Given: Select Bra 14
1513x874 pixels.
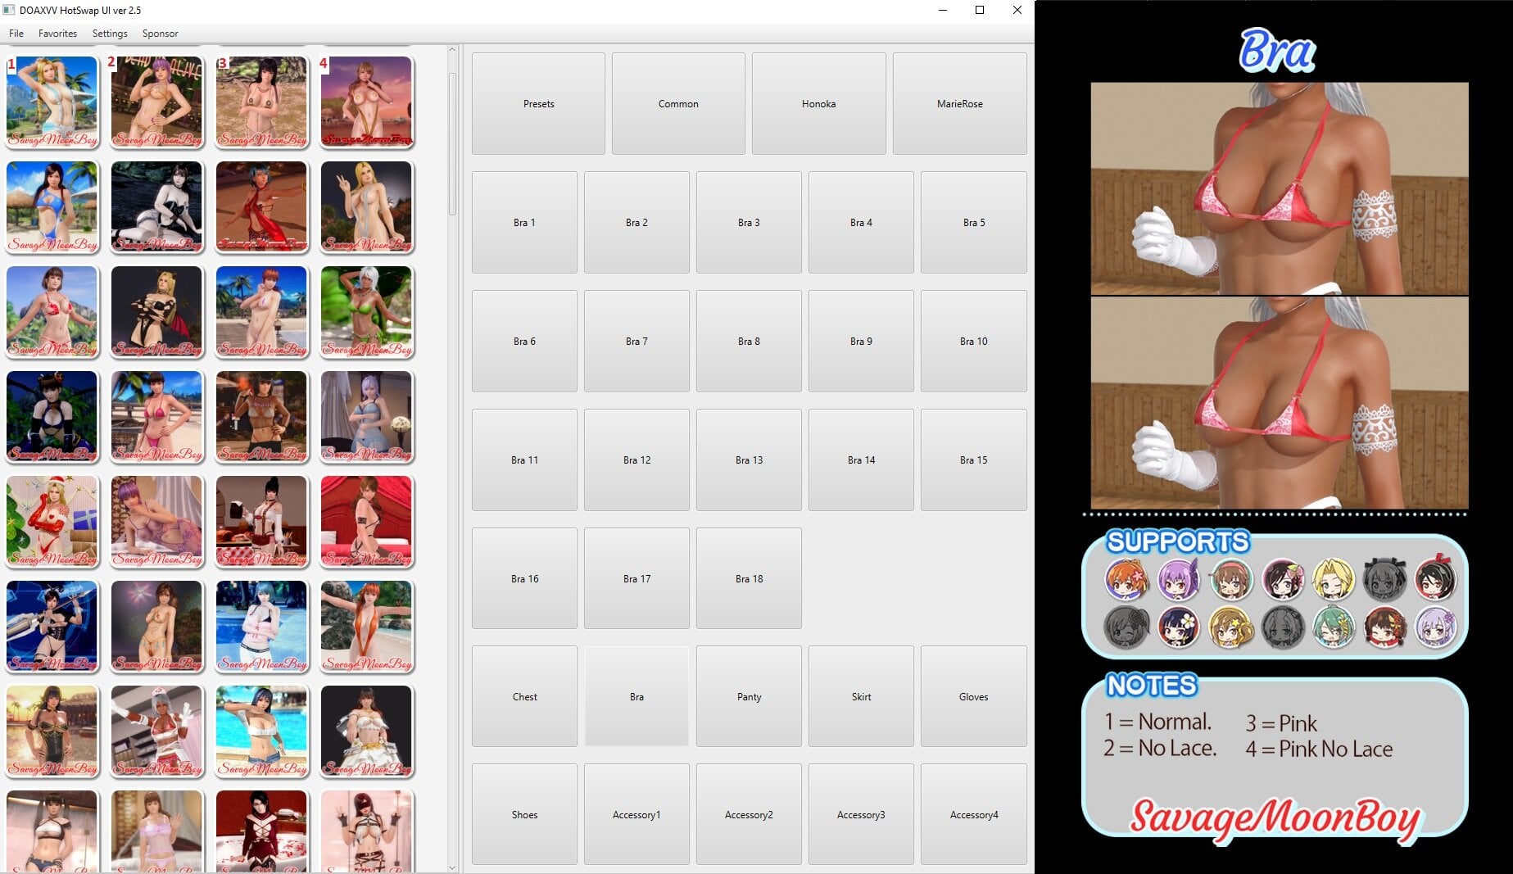Looking at the screenshot, I should click(861, 460).
